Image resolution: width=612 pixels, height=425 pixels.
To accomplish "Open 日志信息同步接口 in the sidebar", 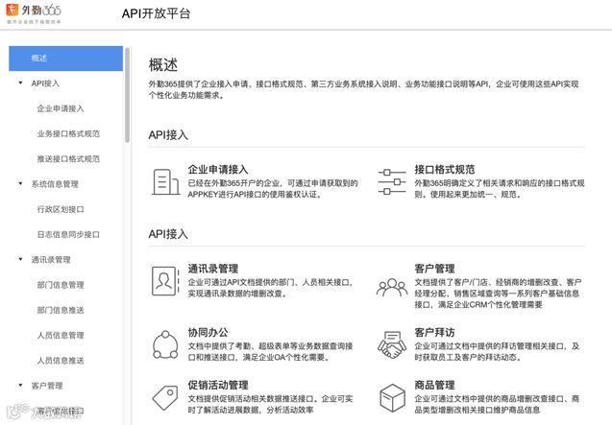I will coord(68,234).
